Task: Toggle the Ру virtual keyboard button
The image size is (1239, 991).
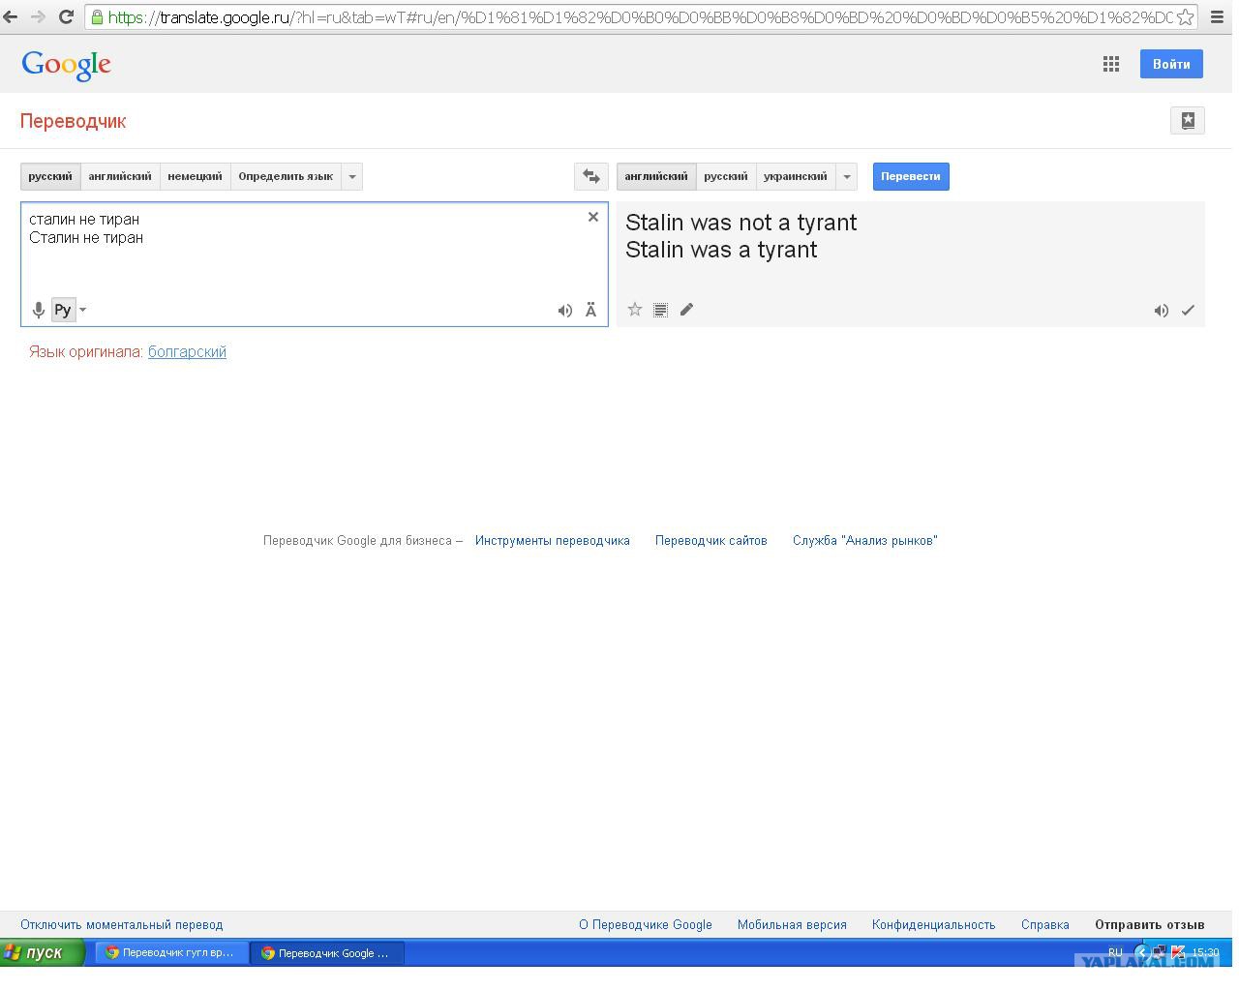Action: [x=63, y=310]
